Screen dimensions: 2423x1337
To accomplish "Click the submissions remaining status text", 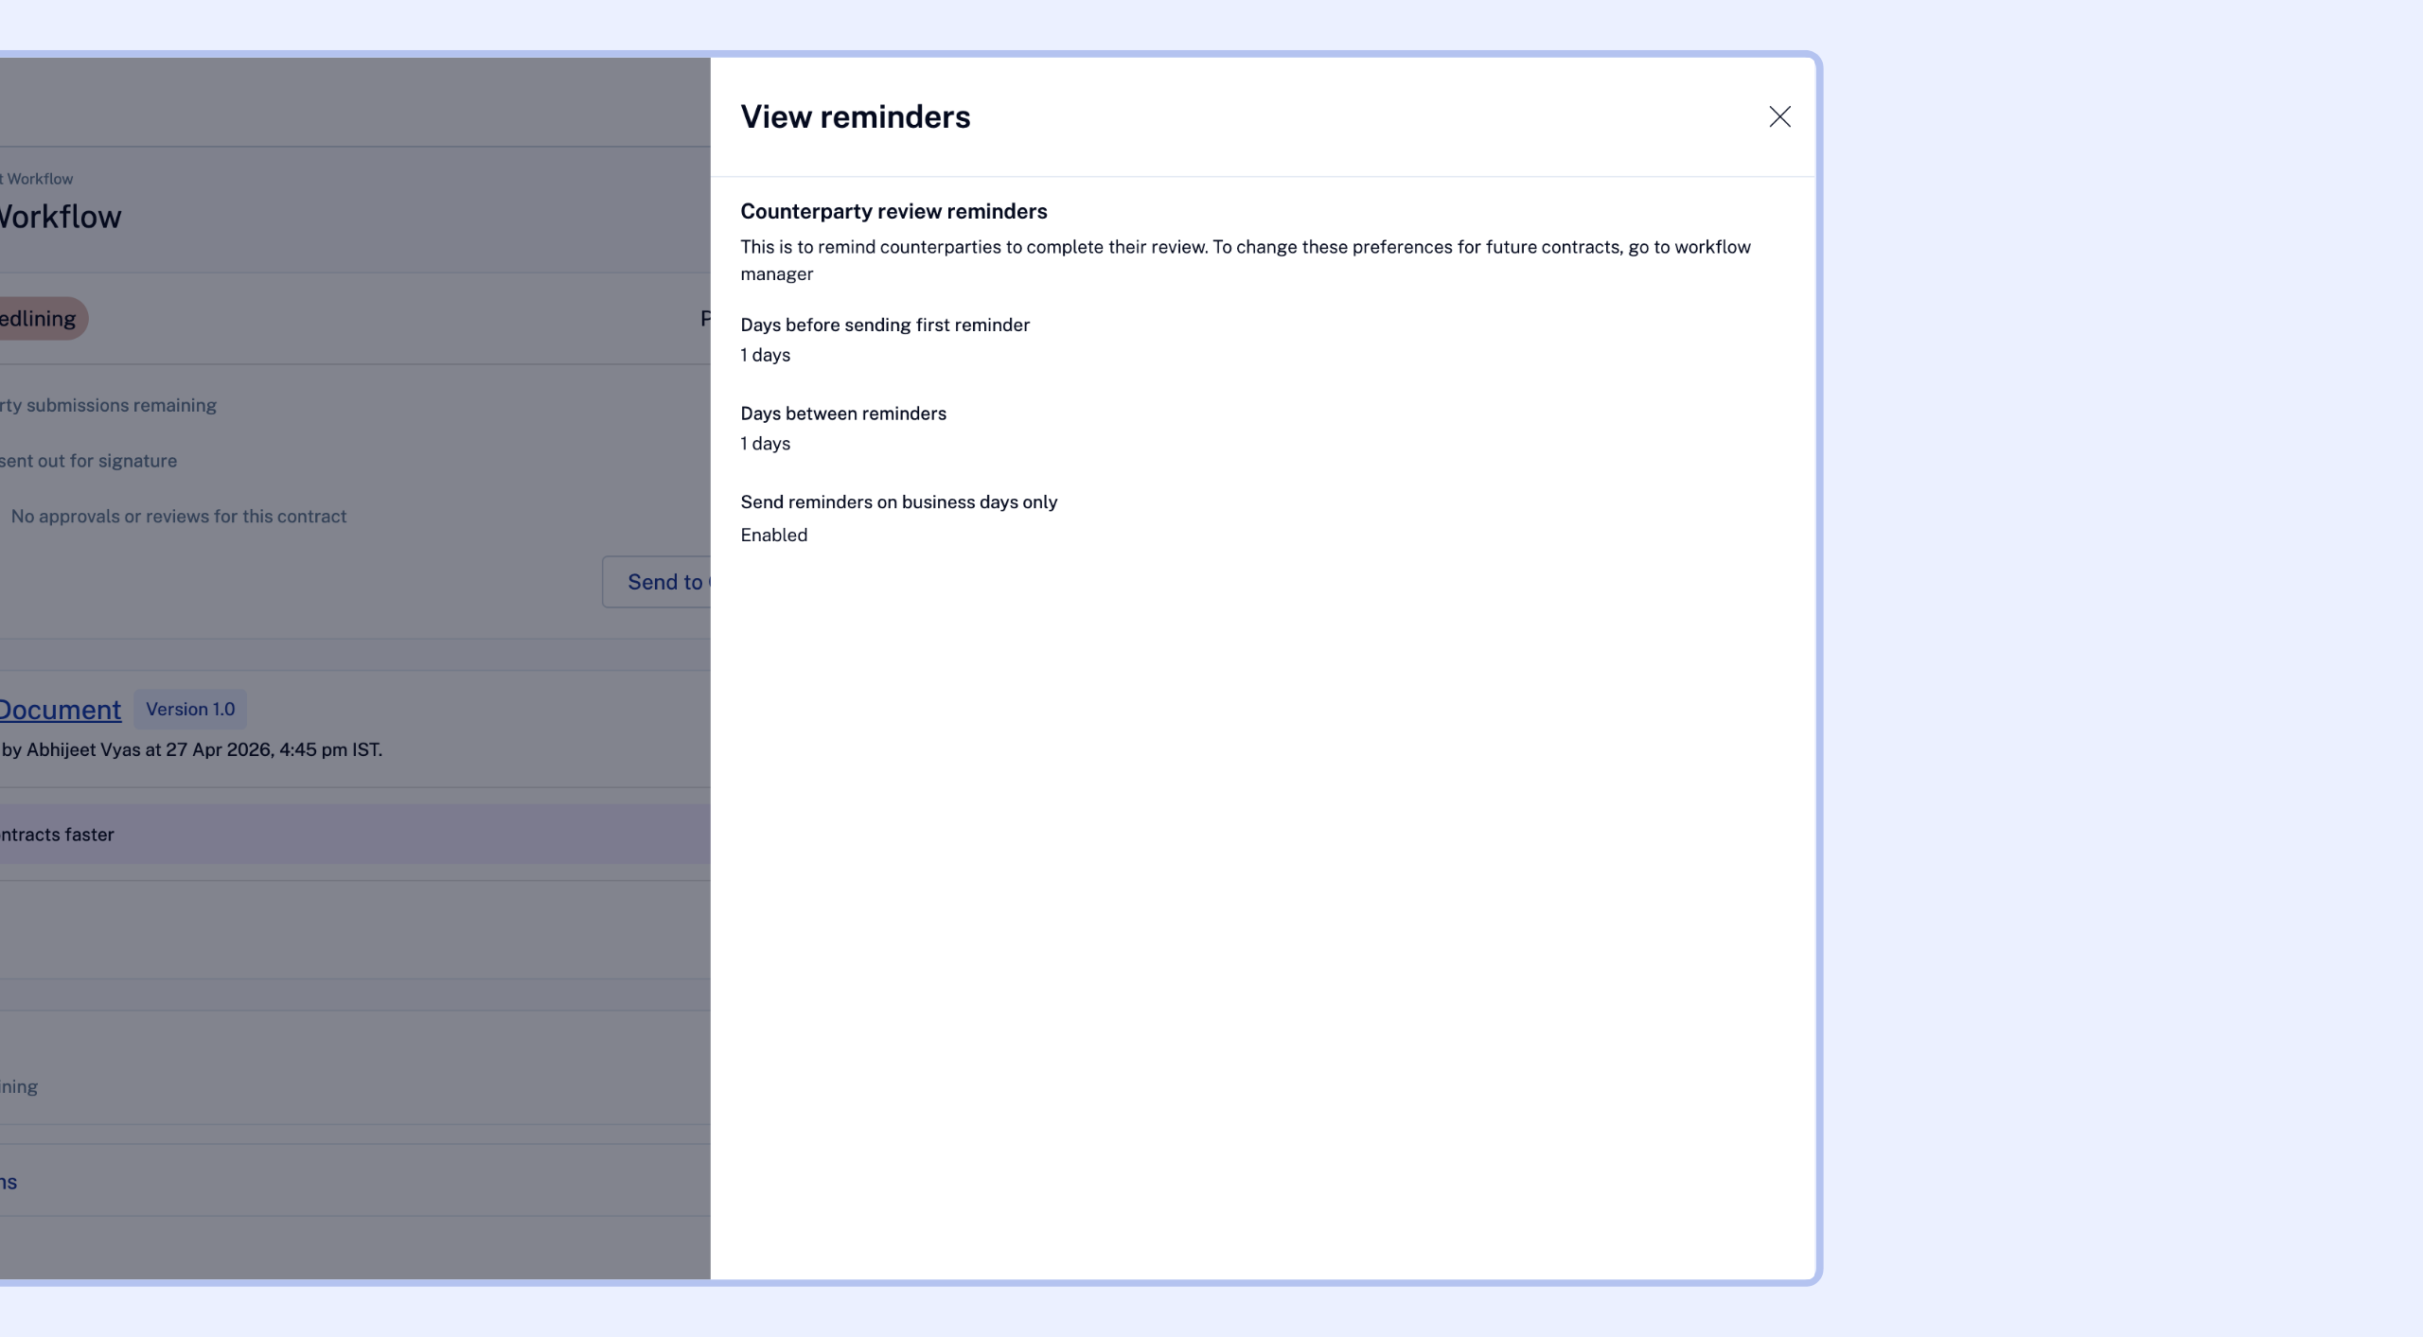I will click(108, 405).
